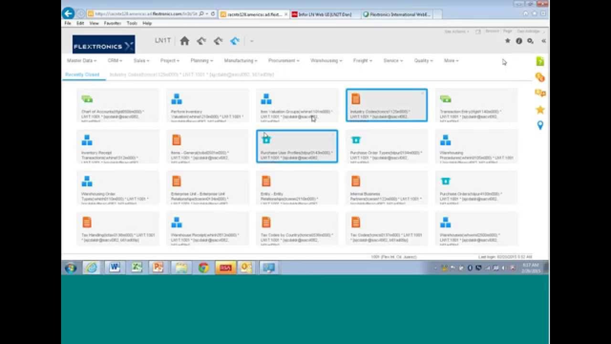Open Warehousing Order Types tile
611x344 pixels.
pyautogui.click(x=118, y=187)
